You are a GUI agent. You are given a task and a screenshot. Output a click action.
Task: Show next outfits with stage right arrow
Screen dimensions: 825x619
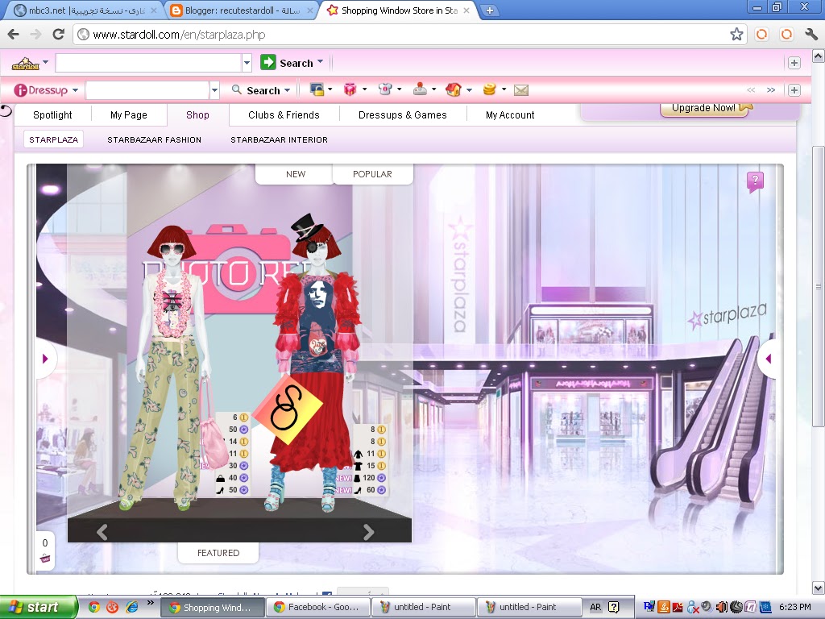pyautogui.click(x=369, y=532)
